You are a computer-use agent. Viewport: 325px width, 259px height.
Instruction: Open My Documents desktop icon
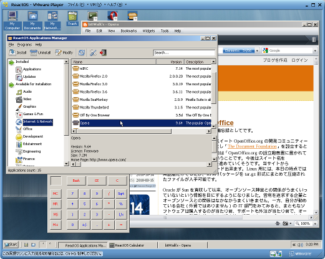coord(32,20)
